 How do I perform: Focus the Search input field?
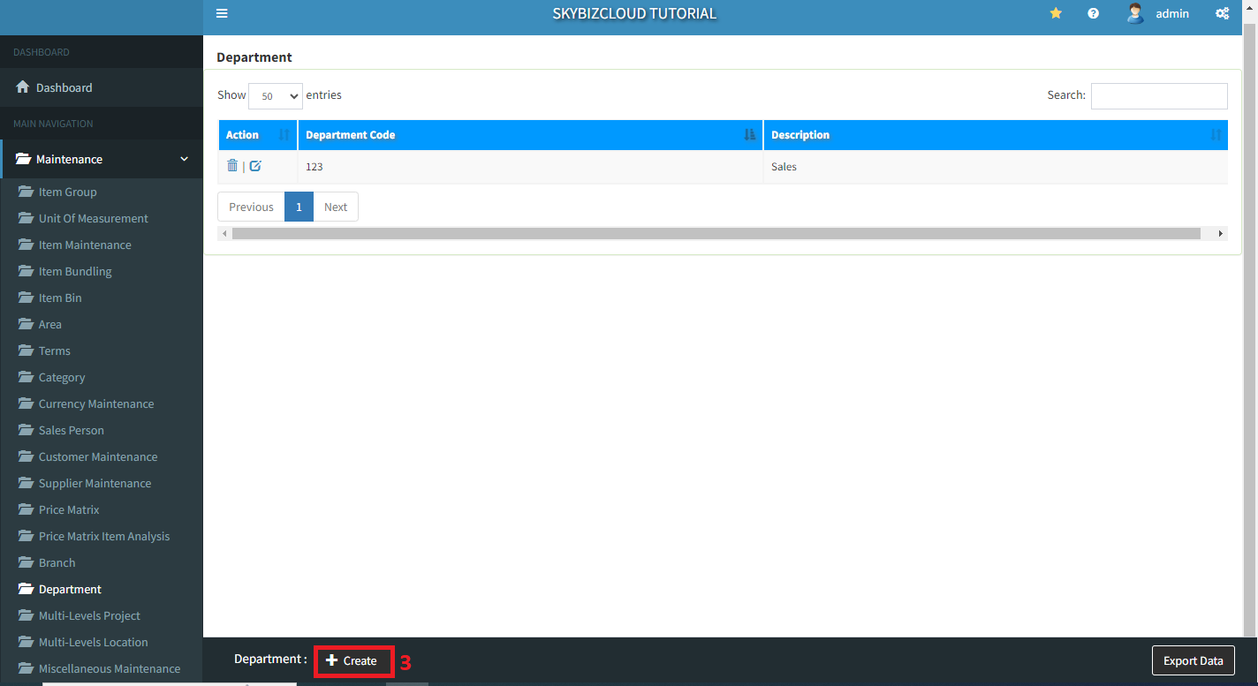tap(1159, 96)
